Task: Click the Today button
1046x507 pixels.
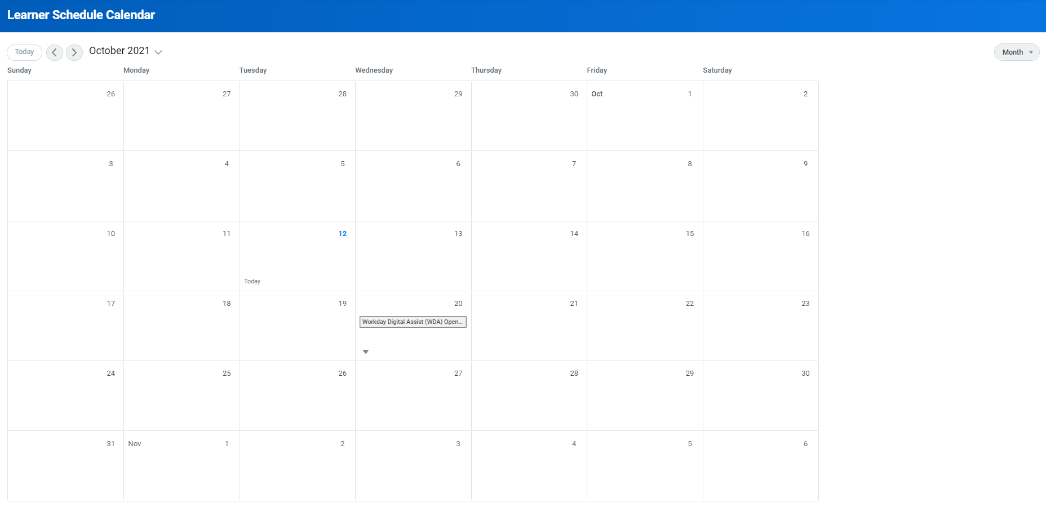Action: (24, 52)
